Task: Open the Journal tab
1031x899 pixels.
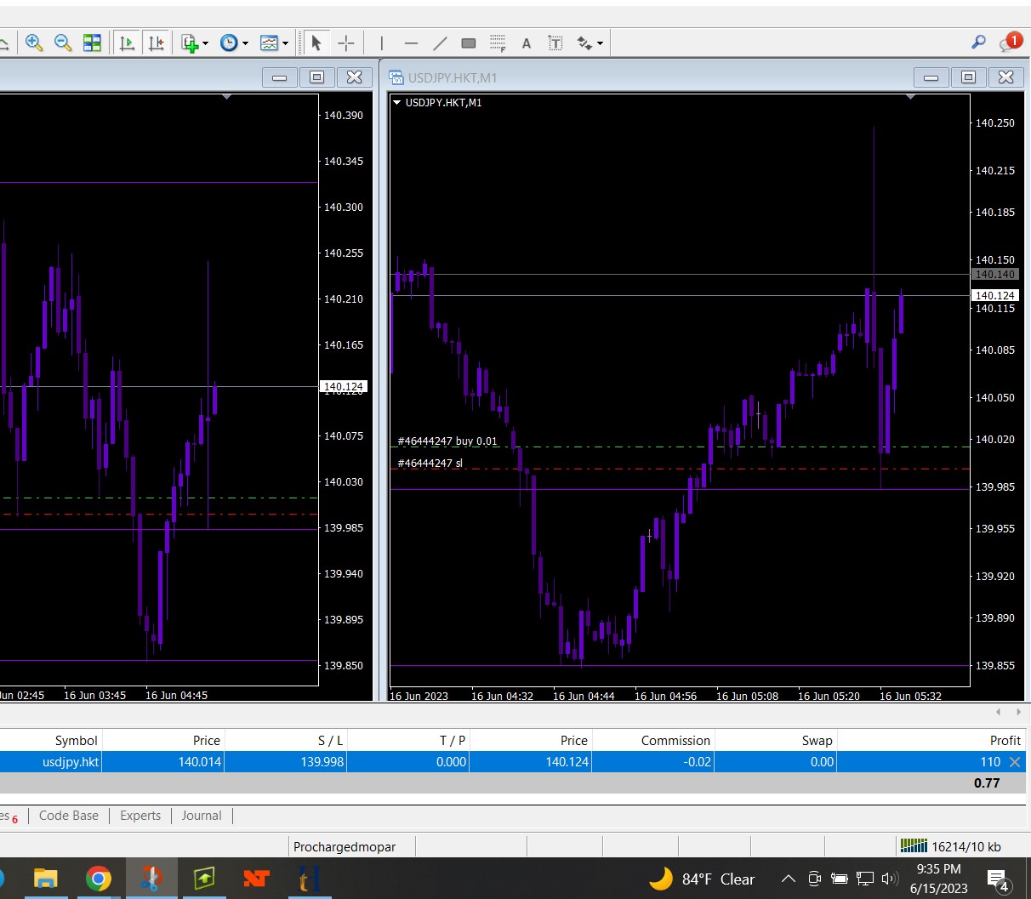Action: coord(202,816)
